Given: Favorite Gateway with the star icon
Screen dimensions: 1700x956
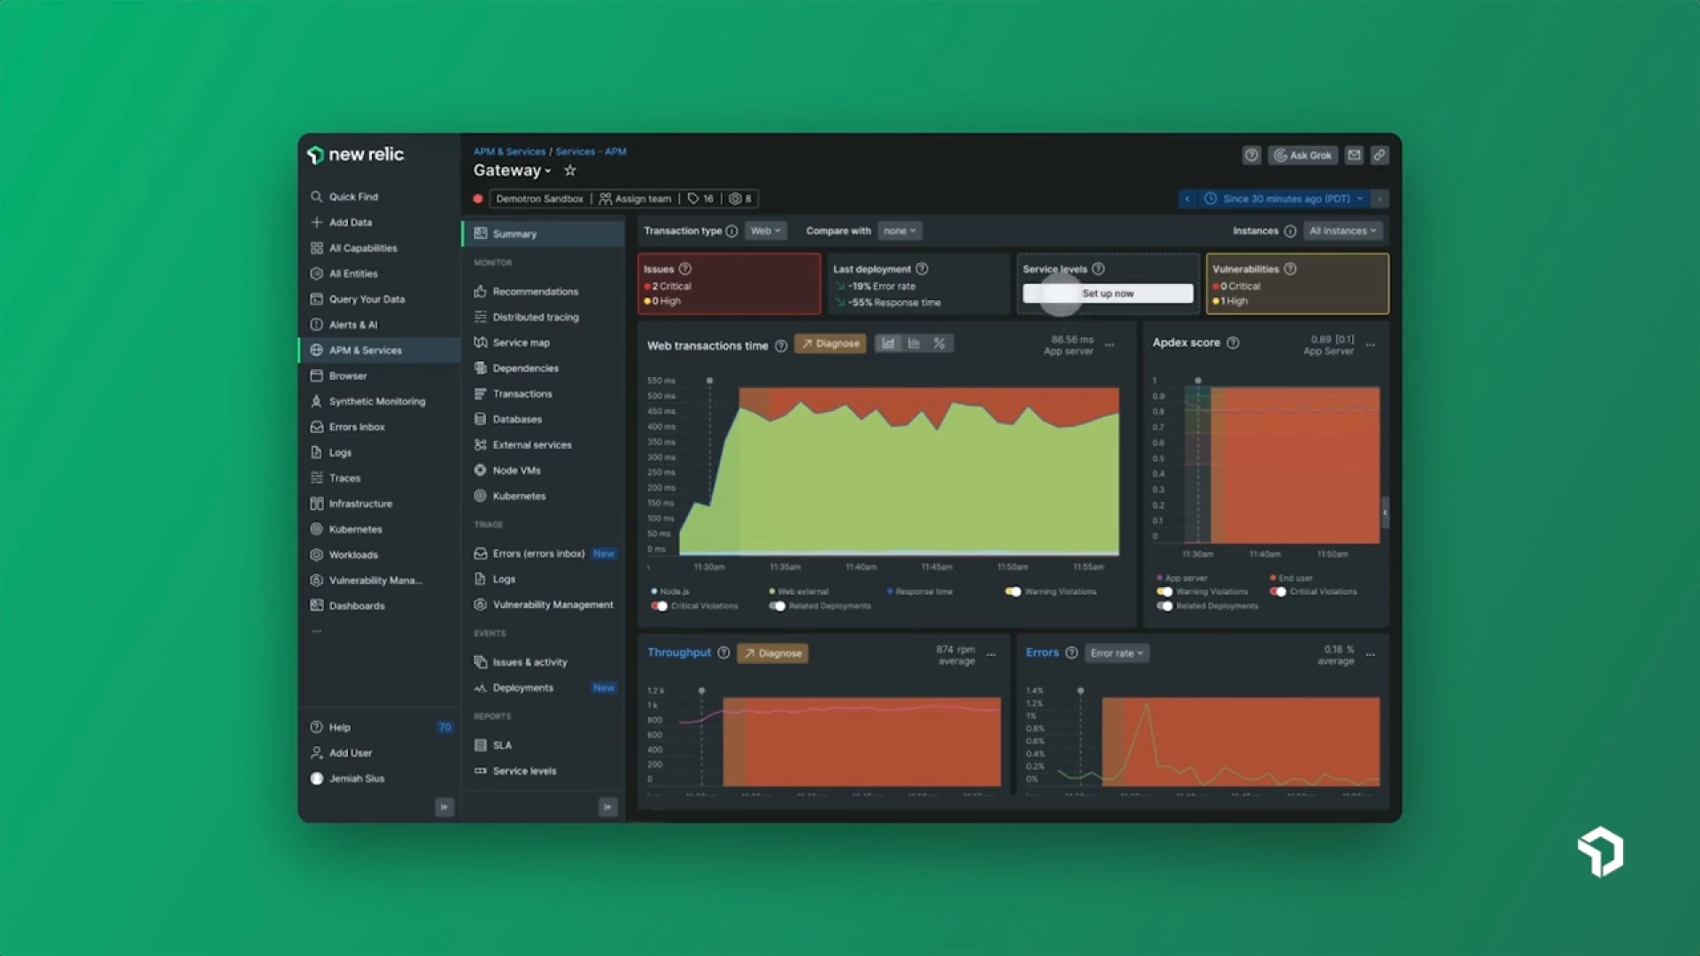Looking at the screenshot, I should 570,170.
